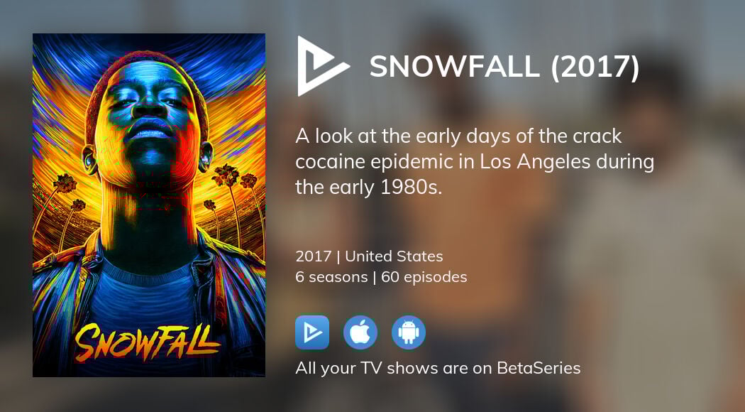Image resolution: width=745 pixels, height=412 pixels.
Task: Select the Apple iOS app icon
Action: pyautogui.click(x=360, y=332)
